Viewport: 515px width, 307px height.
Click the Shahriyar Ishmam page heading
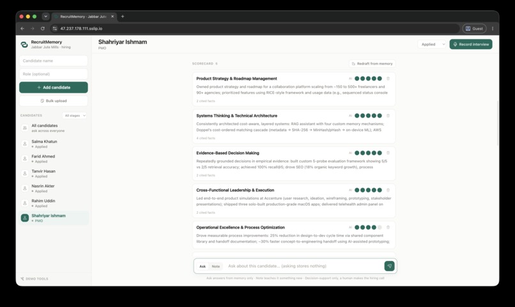123,42
